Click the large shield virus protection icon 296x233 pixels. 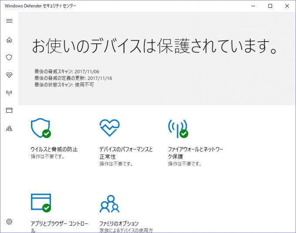coord(41,128)
